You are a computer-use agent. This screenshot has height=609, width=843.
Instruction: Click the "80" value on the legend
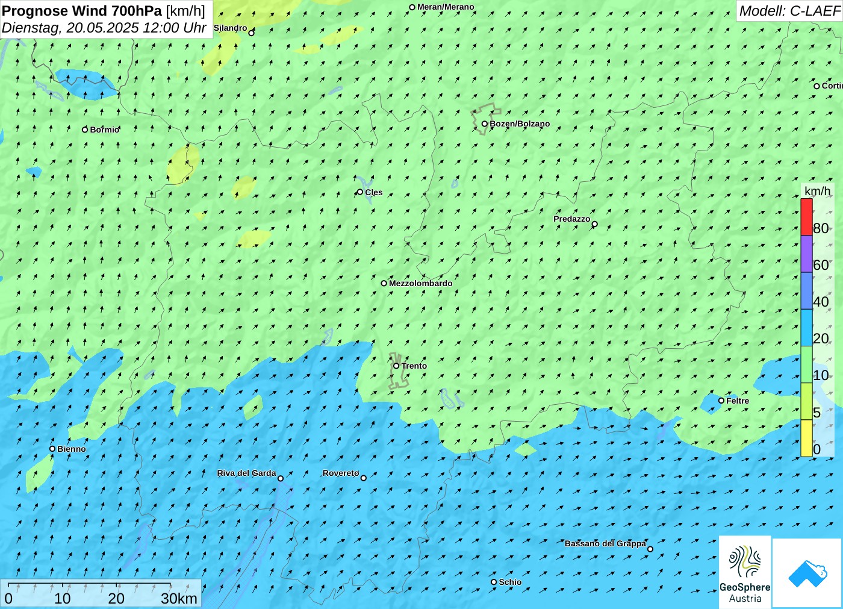click(x=821, y=228)
